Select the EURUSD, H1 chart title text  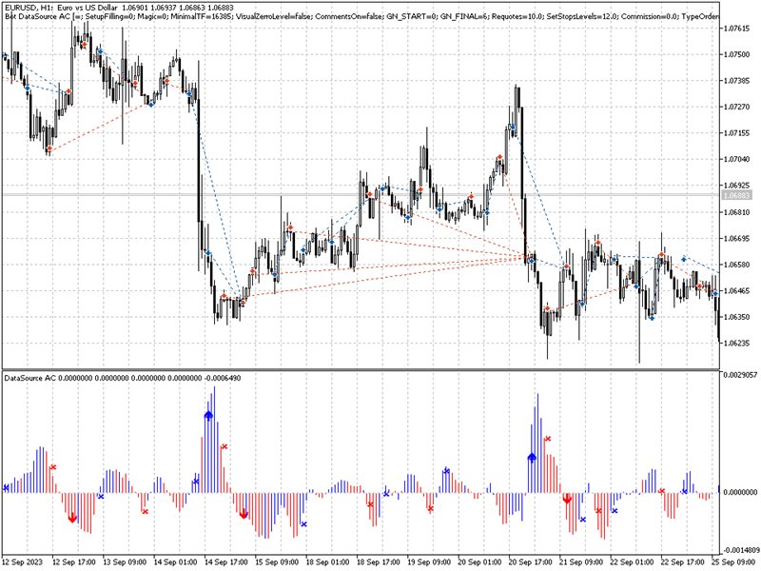[119, 8]
